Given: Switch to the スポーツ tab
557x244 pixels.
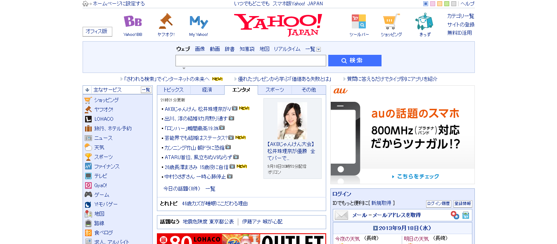Looking at the screenshot, I should click(x=275, y=90).
